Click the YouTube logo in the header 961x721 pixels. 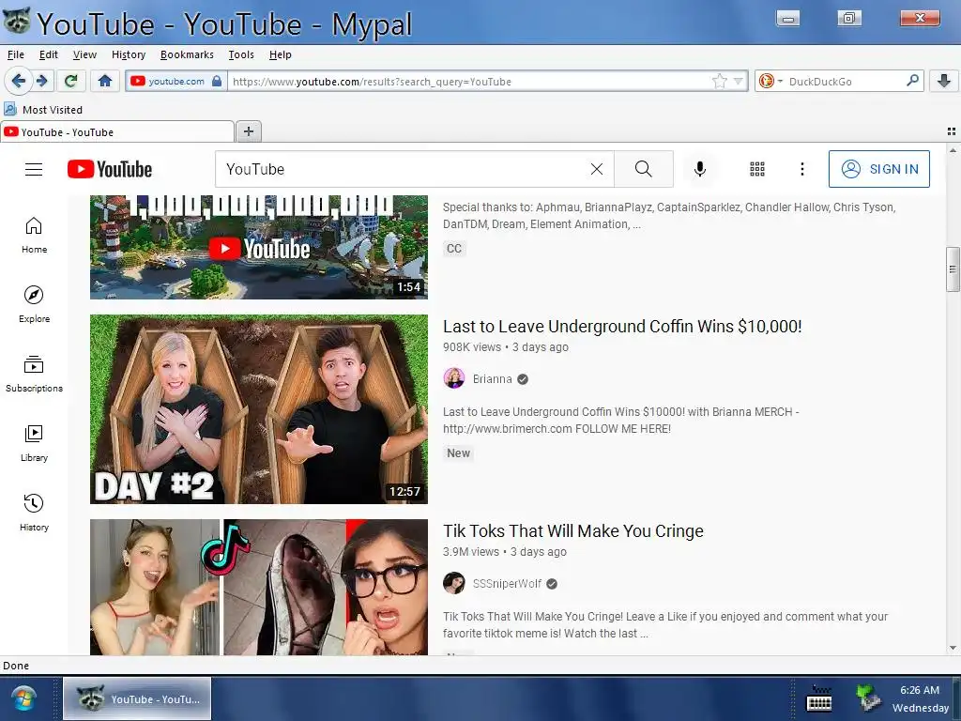110,169
